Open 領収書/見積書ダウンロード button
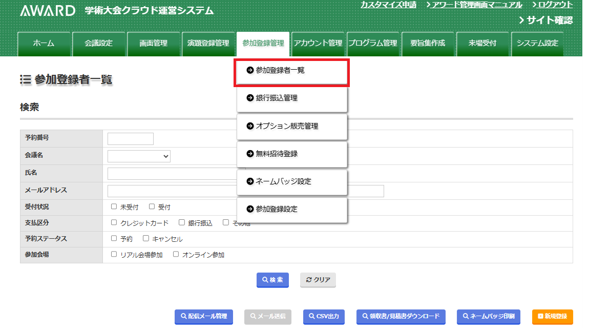The width and height of the screenshot is (590, 332). [x=401, y=317]
